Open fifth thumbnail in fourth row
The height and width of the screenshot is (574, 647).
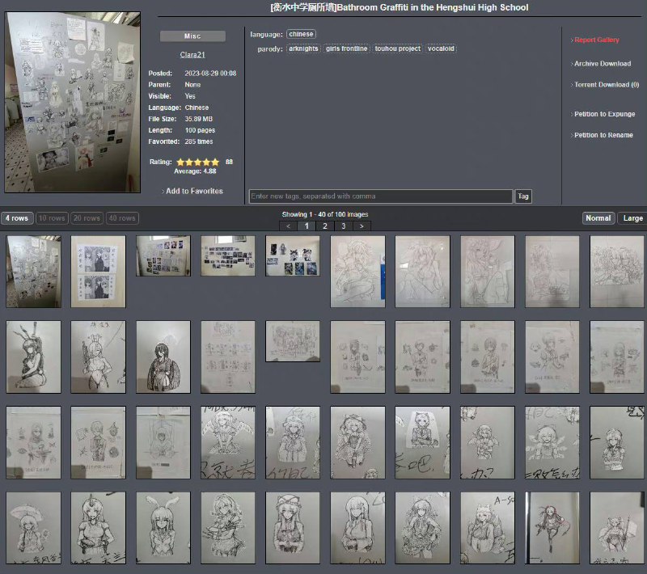293,528
